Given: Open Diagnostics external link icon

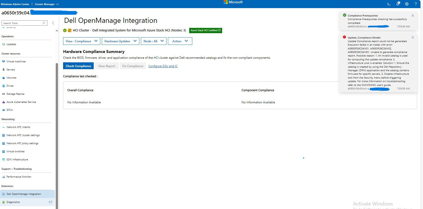Looking at the screenshot, I should (50, 202).
